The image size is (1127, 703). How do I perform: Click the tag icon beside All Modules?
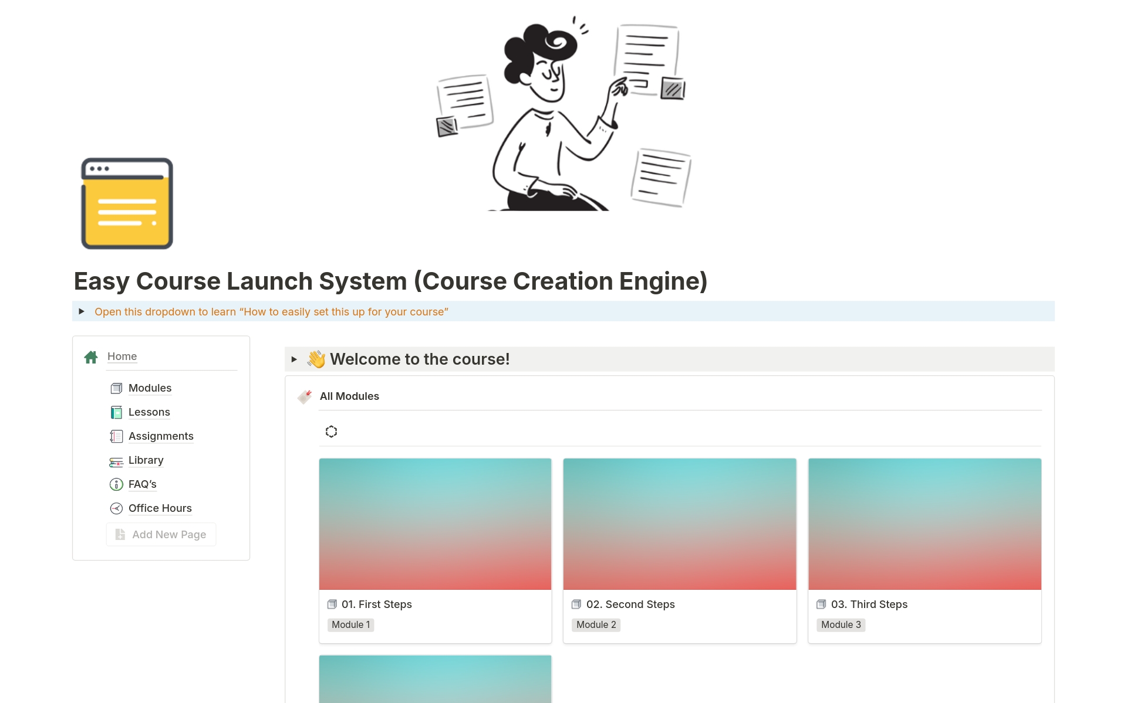click(x=305, y=397)
